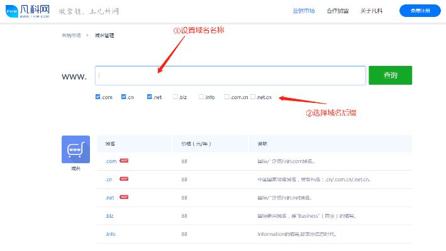The image size is (446, 251).
Task: Click the 域名管理 breadcrumb
Action: [104, 35]
